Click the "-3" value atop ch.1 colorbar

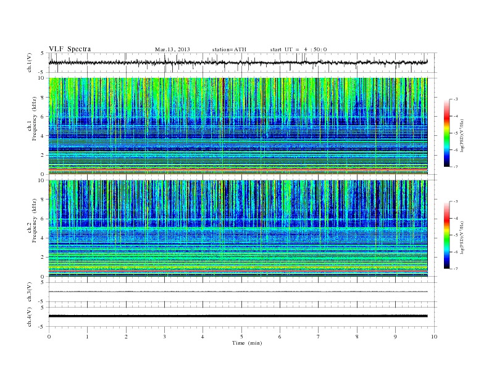(455, 99)
